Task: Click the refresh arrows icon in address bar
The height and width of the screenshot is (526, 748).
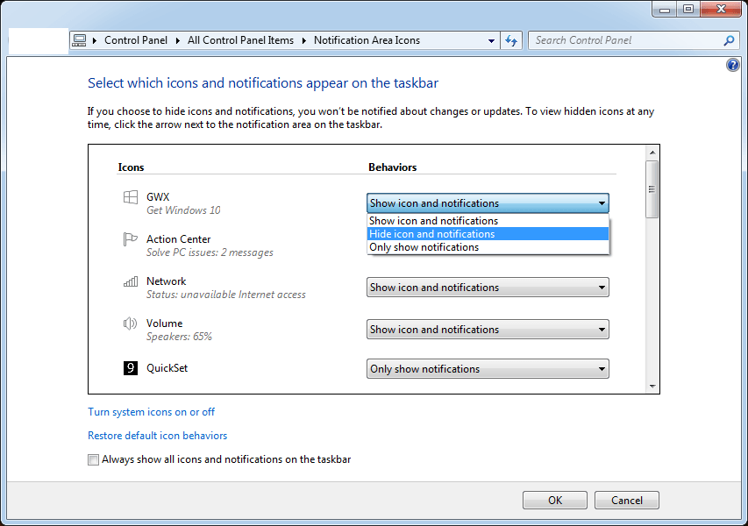Action: (511, 39)
